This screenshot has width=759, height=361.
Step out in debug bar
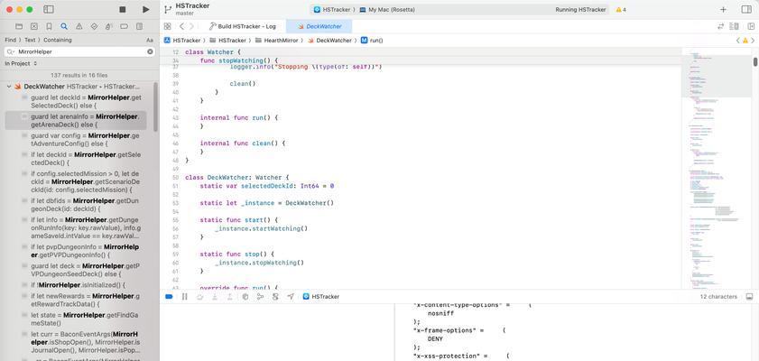coord(229,297)
